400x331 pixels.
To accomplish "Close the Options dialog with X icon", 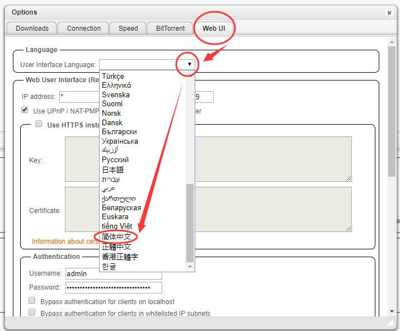I will click(x=389, y=12).
